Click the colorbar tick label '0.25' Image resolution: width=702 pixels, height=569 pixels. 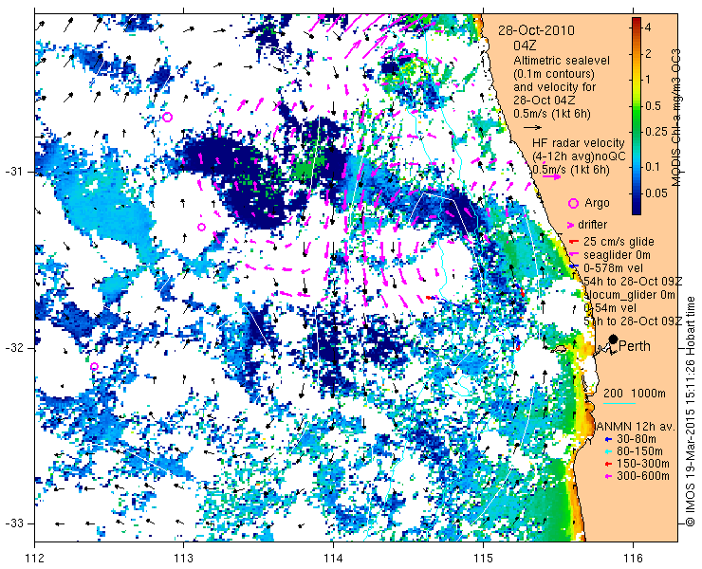point(656,131)
